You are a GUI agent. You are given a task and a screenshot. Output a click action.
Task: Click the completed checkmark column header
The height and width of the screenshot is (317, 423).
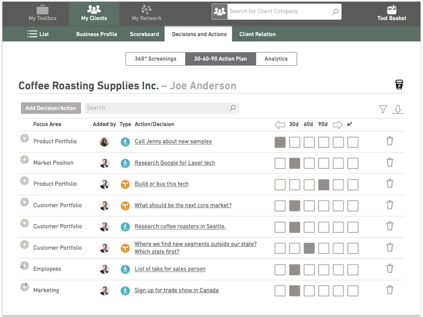349,124
